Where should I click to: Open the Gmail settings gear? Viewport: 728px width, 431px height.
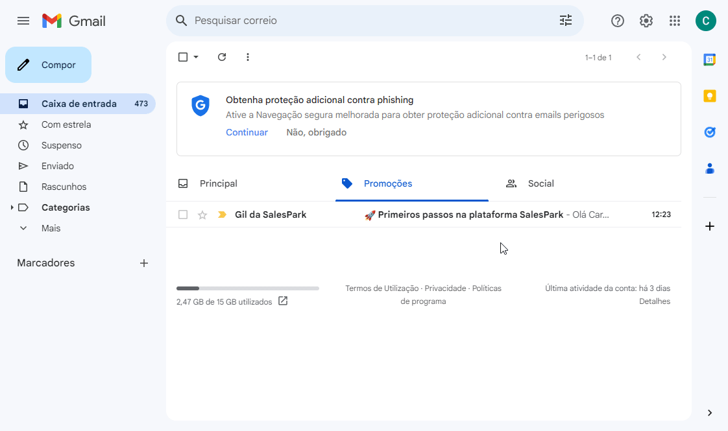(646, 21)
